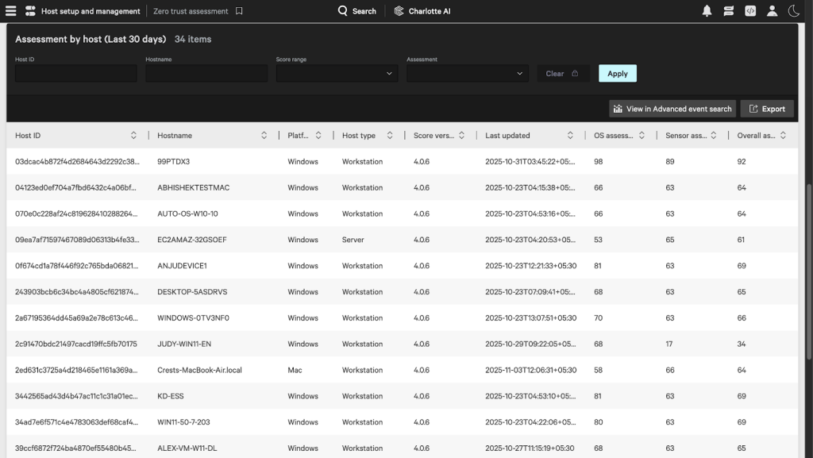Open the messages panel icon

click(729, 11)
